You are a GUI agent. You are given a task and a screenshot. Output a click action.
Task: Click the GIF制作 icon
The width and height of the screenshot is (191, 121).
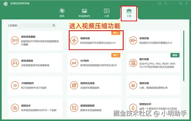click(x=74, y=63)
